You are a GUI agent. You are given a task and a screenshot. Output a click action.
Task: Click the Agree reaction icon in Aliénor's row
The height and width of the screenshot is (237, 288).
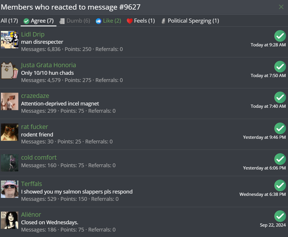tap(280, 216)
